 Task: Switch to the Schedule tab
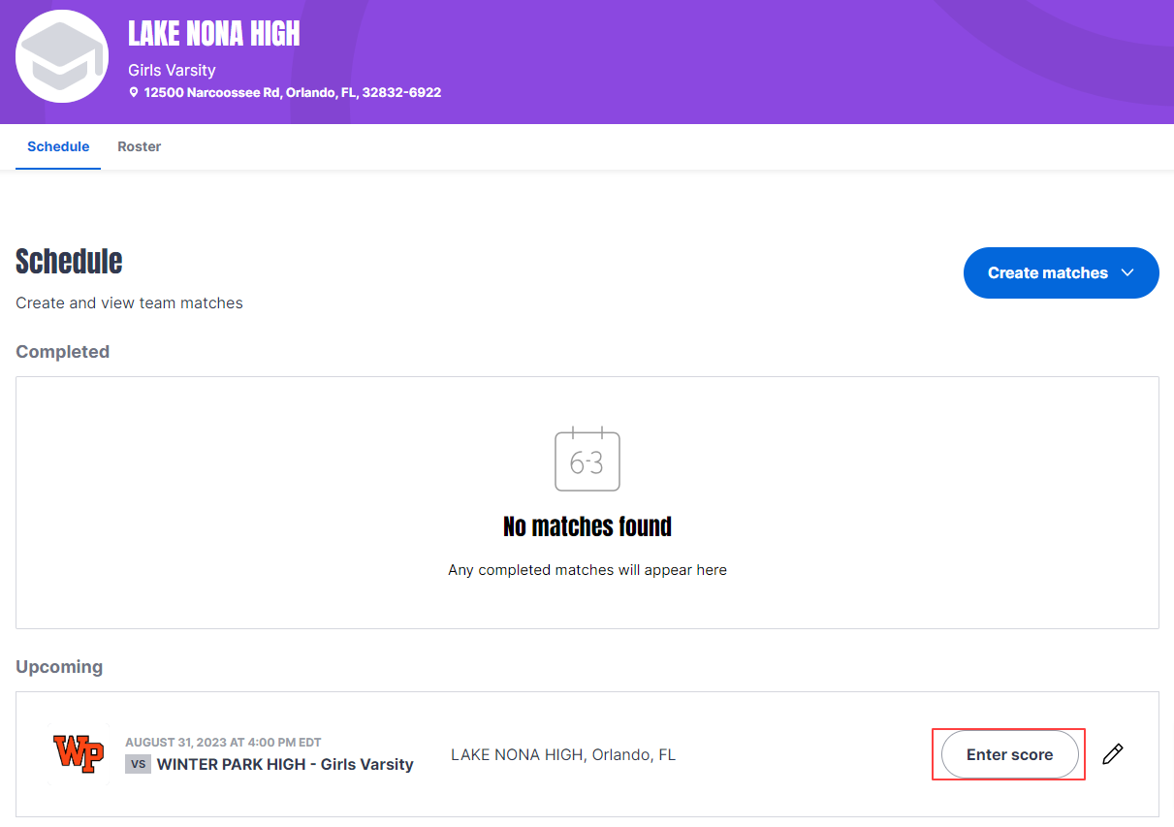58,147
